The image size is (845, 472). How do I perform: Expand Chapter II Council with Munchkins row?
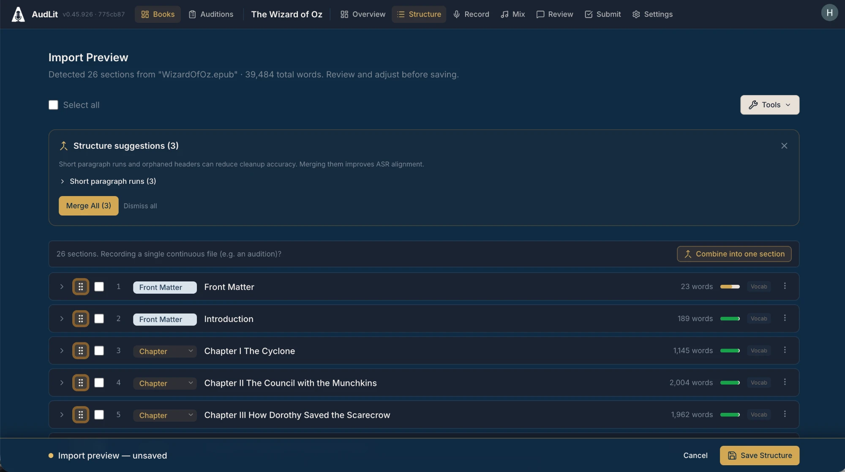pyautogui.click(x=62, y=383)
